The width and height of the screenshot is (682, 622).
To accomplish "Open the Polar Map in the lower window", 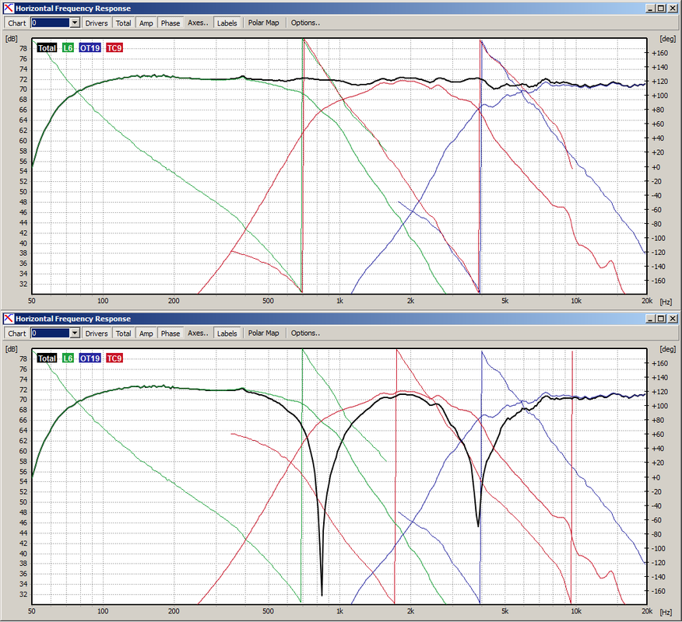I will tap(264, 333).
